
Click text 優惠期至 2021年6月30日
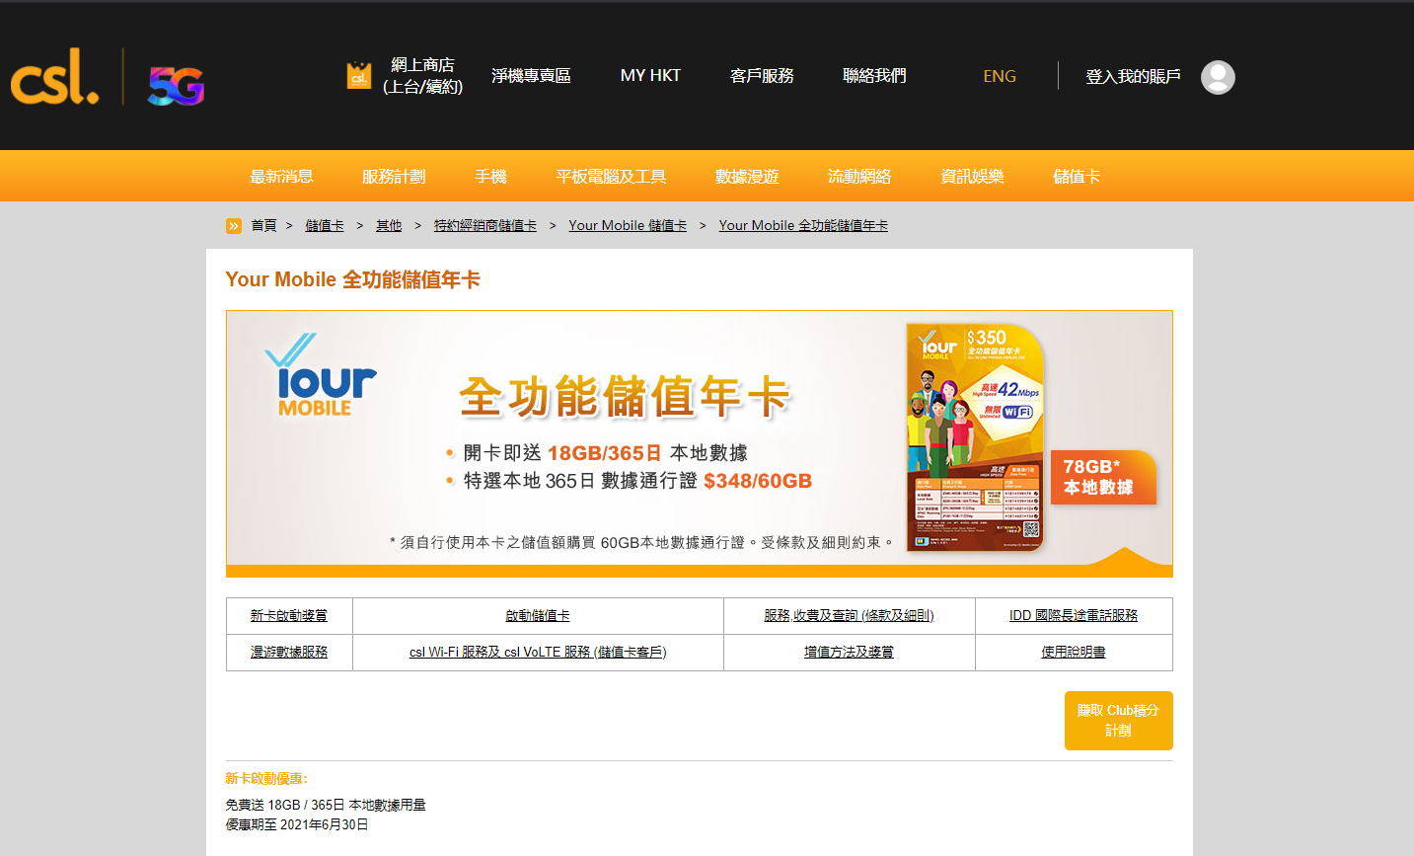click(x=297, y=825)
